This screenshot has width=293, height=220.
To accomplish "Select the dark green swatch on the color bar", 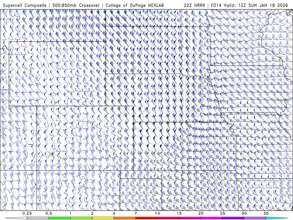I will tap(59, 218).
